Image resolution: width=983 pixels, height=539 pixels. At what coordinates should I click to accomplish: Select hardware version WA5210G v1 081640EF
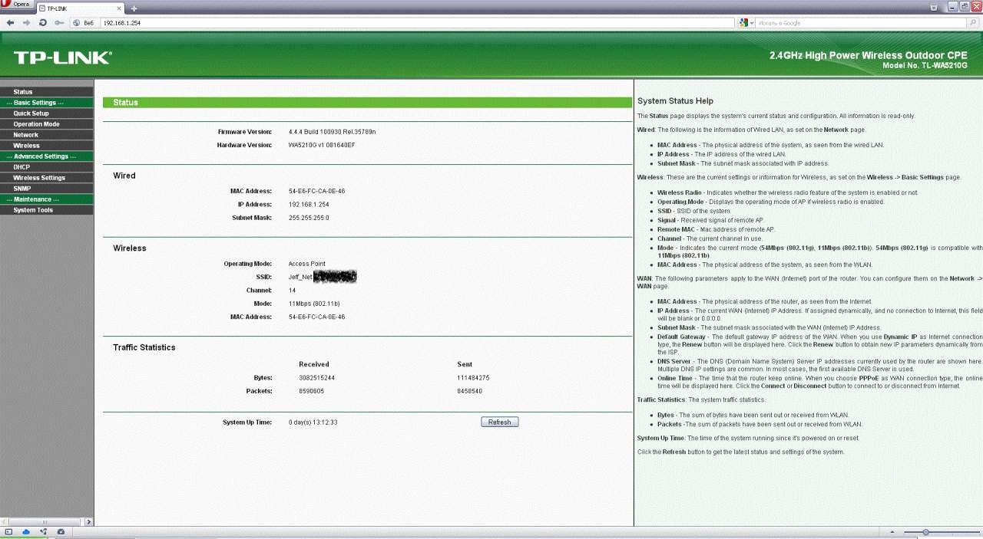tap(322, 145)
